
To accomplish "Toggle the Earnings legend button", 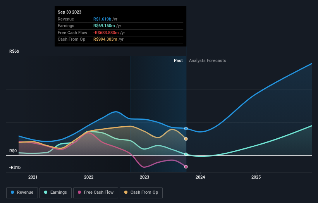I will click(x=55, y=193).
